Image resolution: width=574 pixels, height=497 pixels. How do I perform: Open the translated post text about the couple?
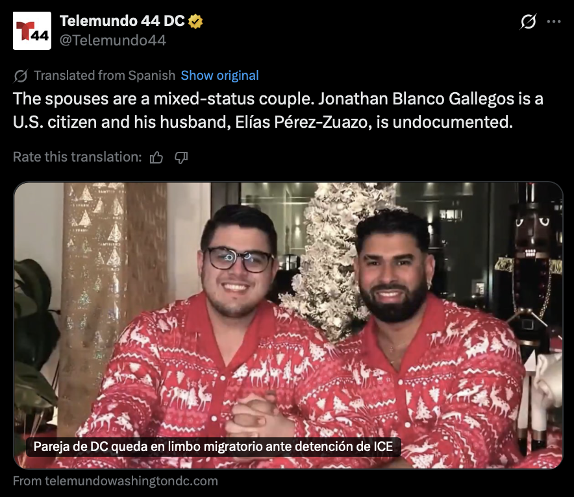278,110
